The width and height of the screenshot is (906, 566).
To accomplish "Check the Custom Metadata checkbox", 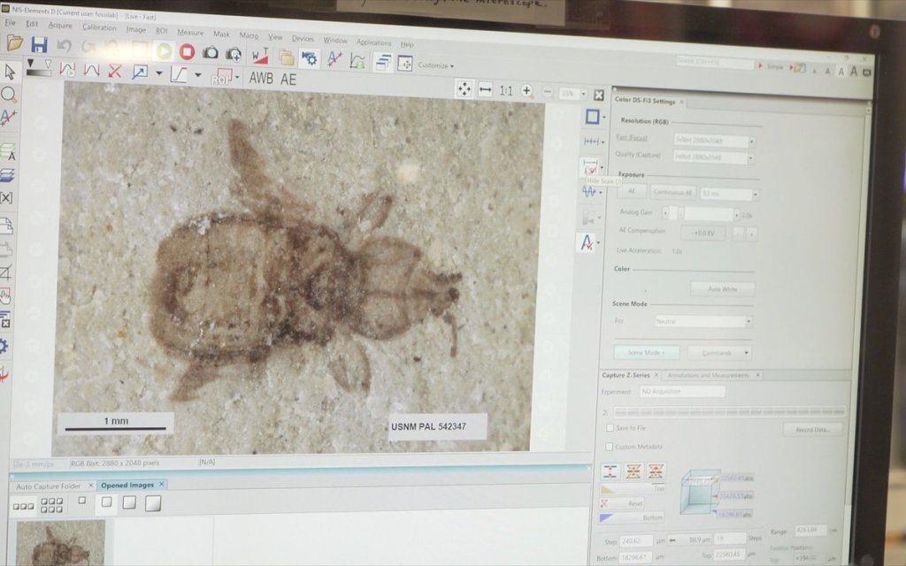I will 610,447.
